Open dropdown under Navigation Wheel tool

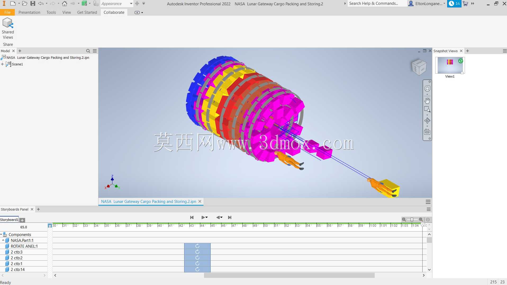click(x=427, y=94)
